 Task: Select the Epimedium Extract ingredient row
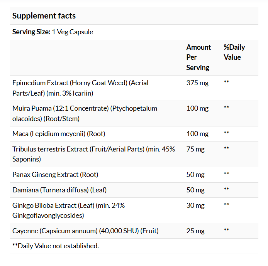click(134, 88)
